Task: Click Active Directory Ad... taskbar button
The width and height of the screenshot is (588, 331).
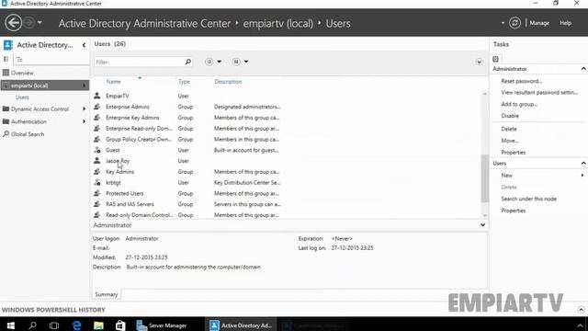Action: click(x=241, y=325)
